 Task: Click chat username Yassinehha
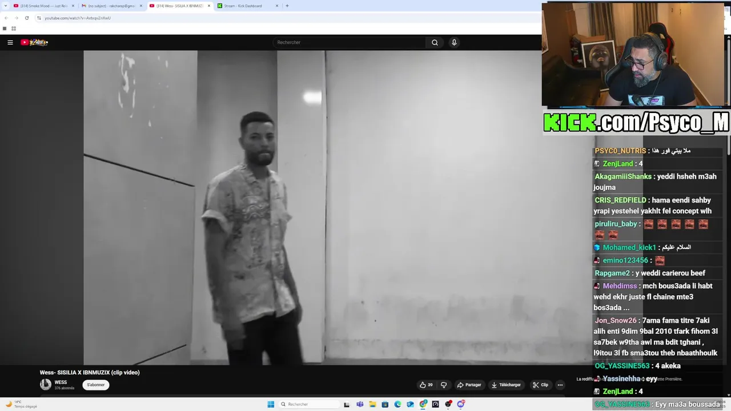coord(621,379)
